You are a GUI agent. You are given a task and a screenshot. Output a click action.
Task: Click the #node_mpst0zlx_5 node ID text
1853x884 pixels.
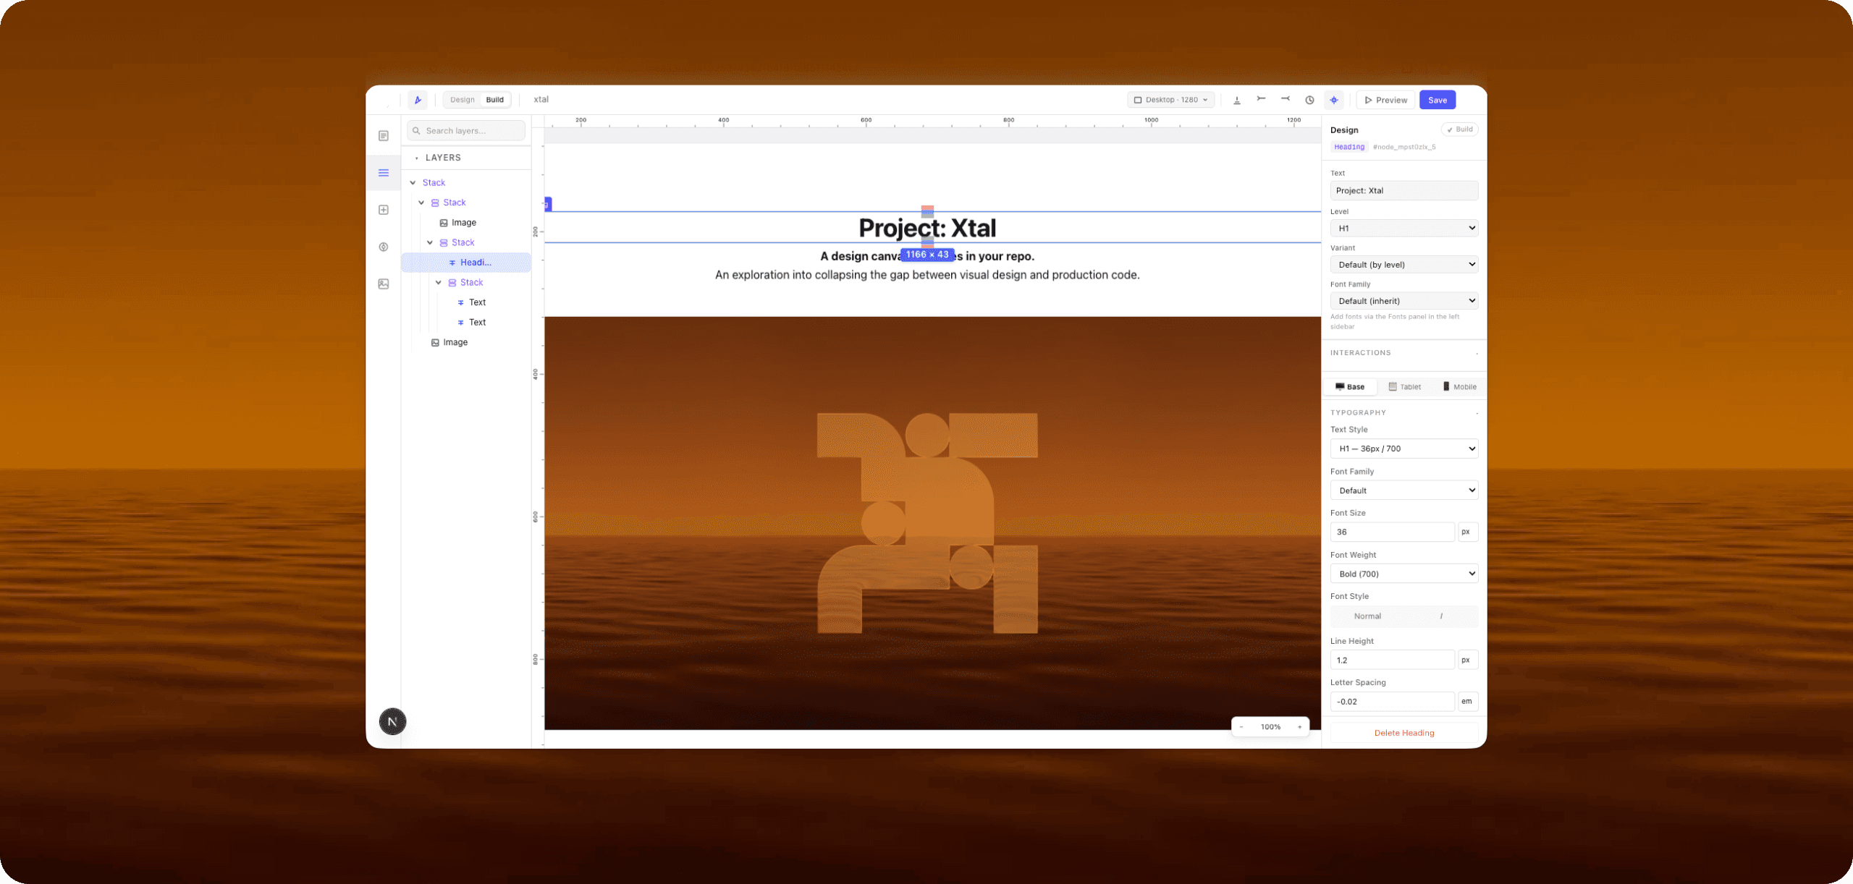tap(1404, 147)
